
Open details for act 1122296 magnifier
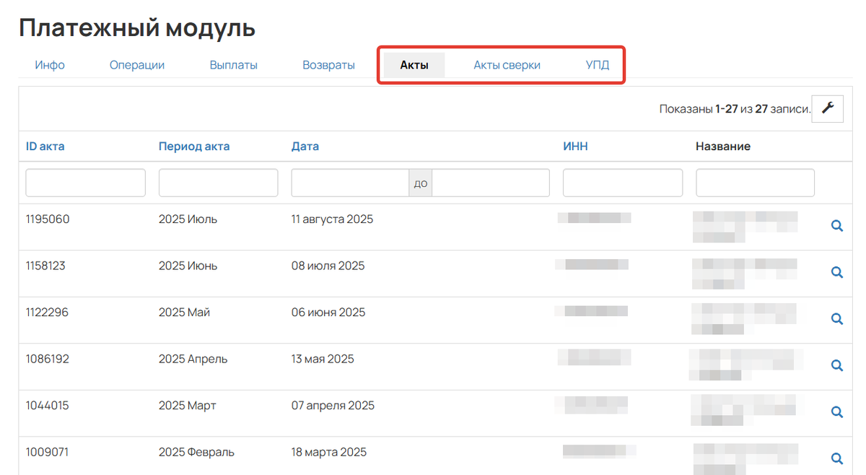click(x=837, y=318)
